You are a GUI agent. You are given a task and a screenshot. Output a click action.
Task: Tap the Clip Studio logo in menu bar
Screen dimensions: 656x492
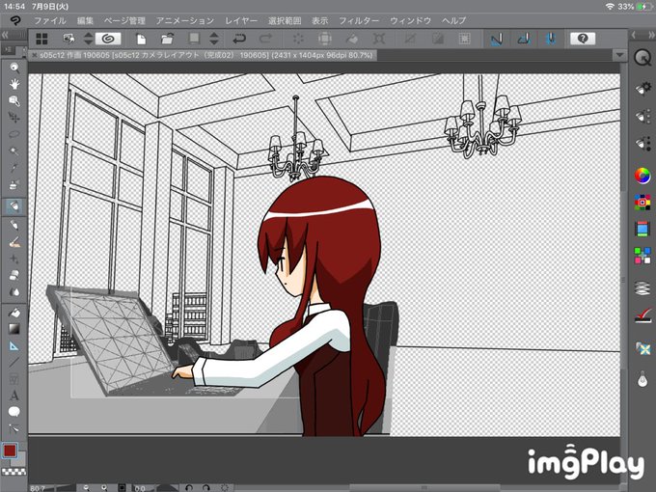(15, 20)
